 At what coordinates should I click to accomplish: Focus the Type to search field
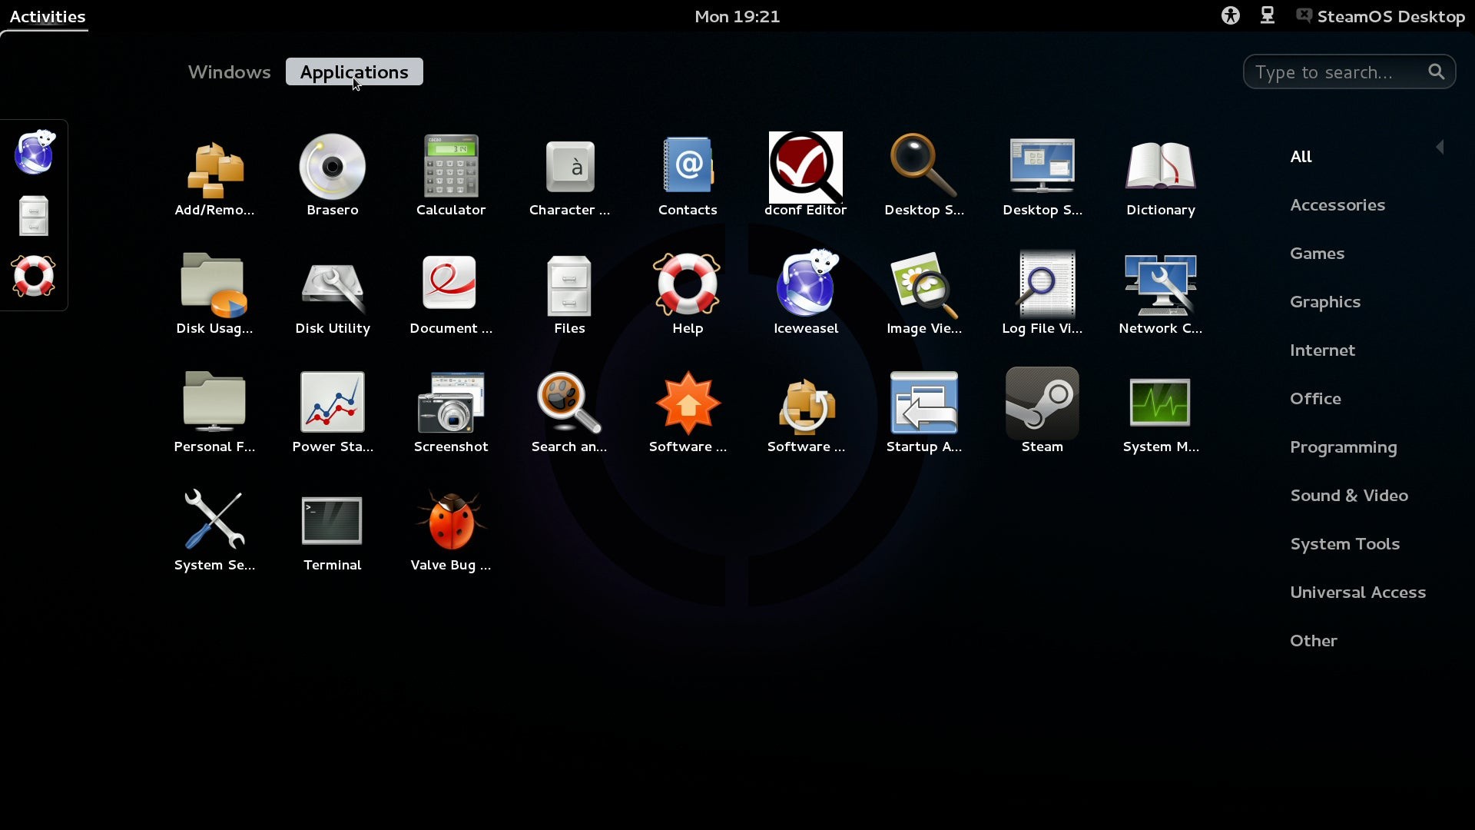click(1337, 72)
